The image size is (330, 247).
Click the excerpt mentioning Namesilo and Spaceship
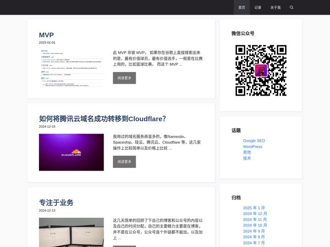click(157, 142)
